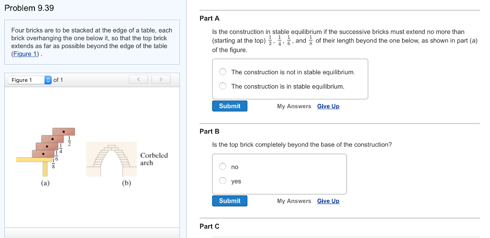View My Answers for Part B
Image resolution: width=490 pixels, height=238 pixels.
point(294,201)
